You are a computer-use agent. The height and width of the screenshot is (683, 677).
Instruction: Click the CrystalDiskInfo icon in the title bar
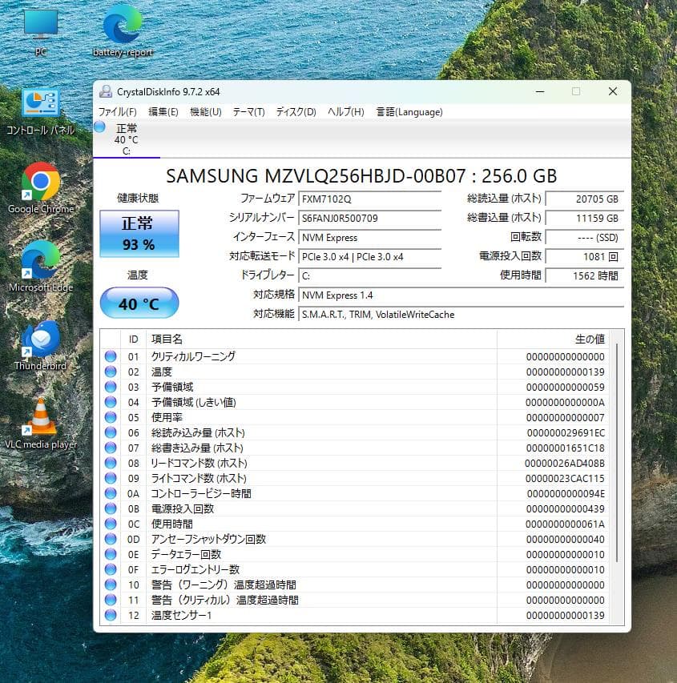point(105,91)
